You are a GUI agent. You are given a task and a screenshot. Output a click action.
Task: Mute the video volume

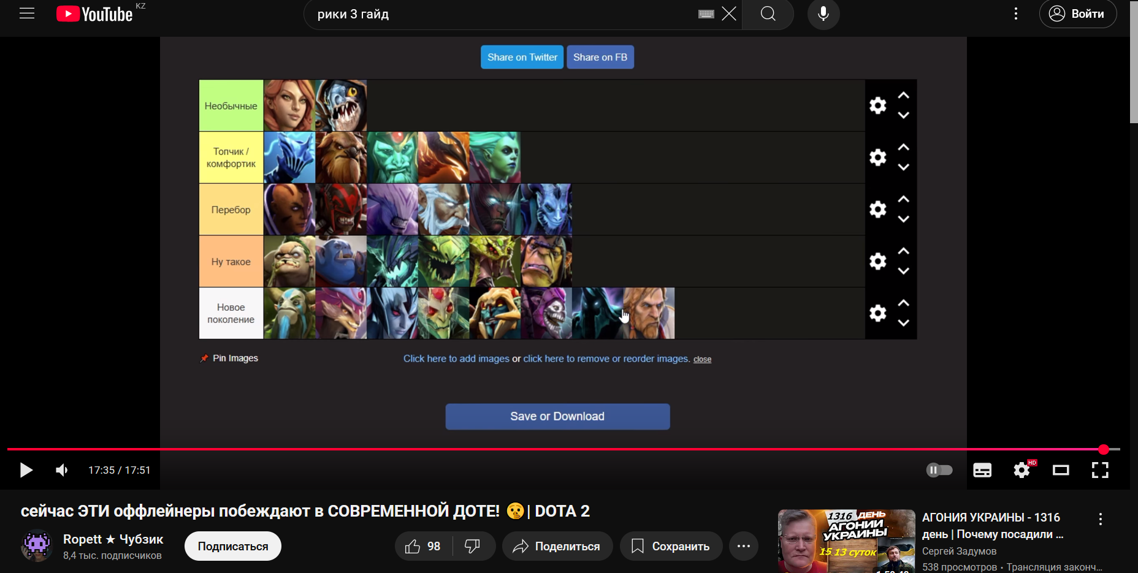tap(62, 470)
